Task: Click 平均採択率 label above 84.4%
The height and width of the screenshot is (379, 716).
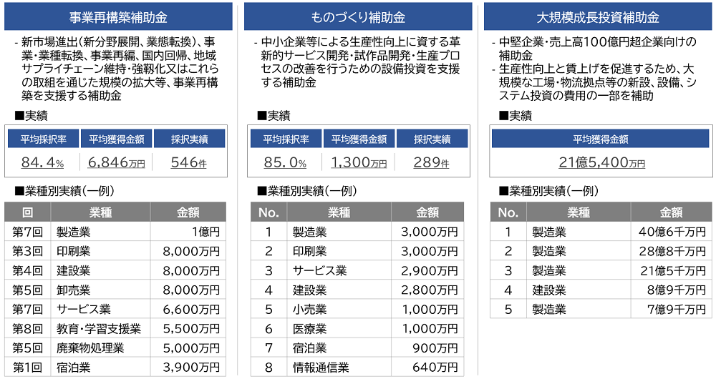Action: point(44,139)
